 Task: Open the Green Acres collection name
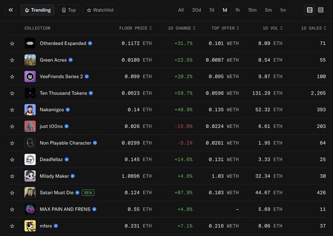[x=53, y=60]
